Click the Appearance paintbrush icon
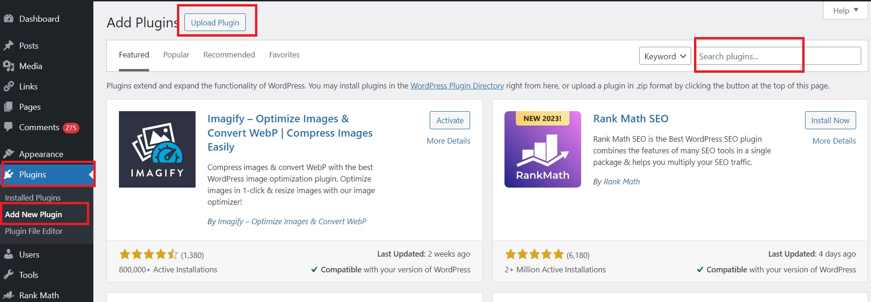The image size is (871, 302). [8, 154]
